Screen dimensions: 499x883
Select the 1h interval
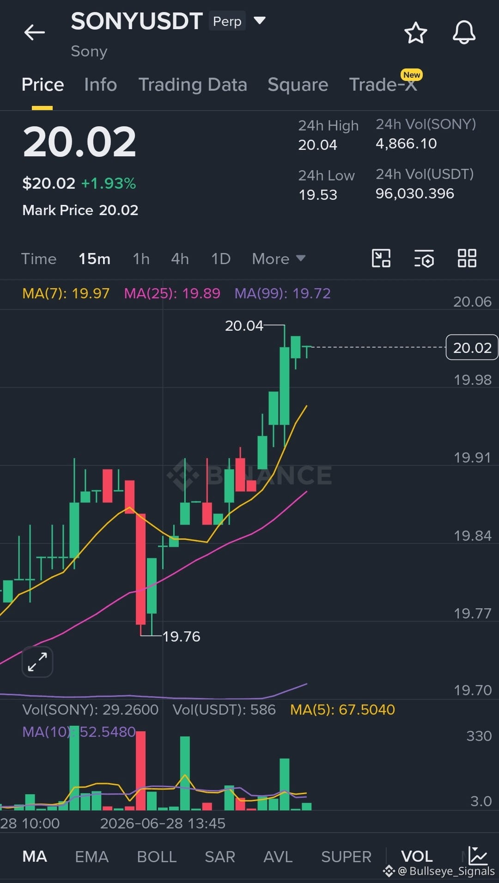141,259
